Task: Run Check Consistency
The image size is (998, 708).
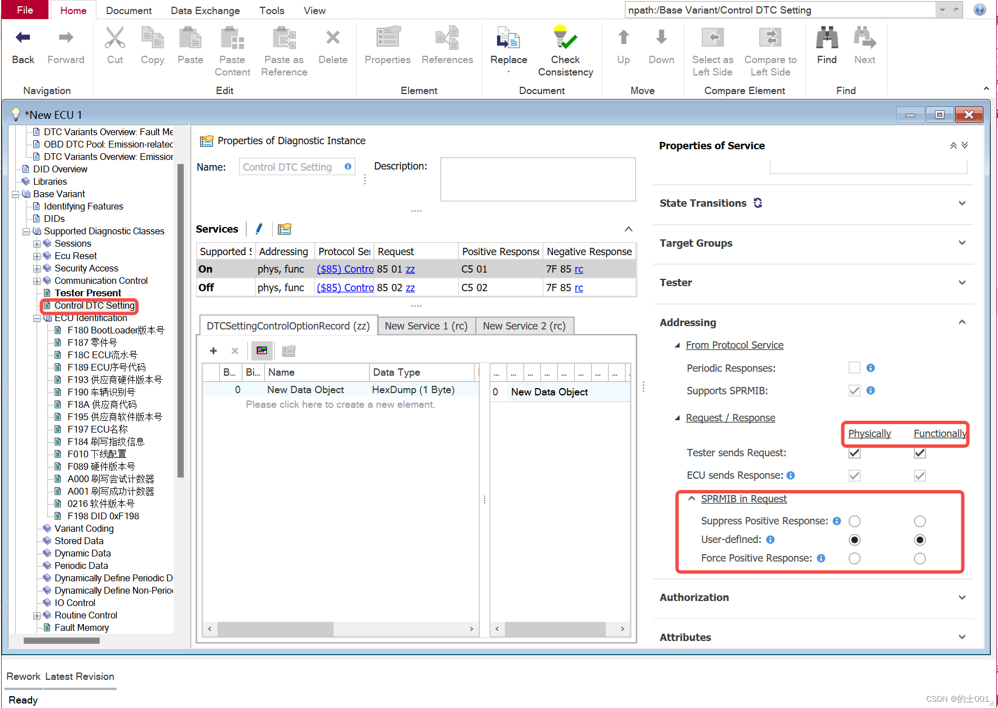Action: (x=565, y=38)
